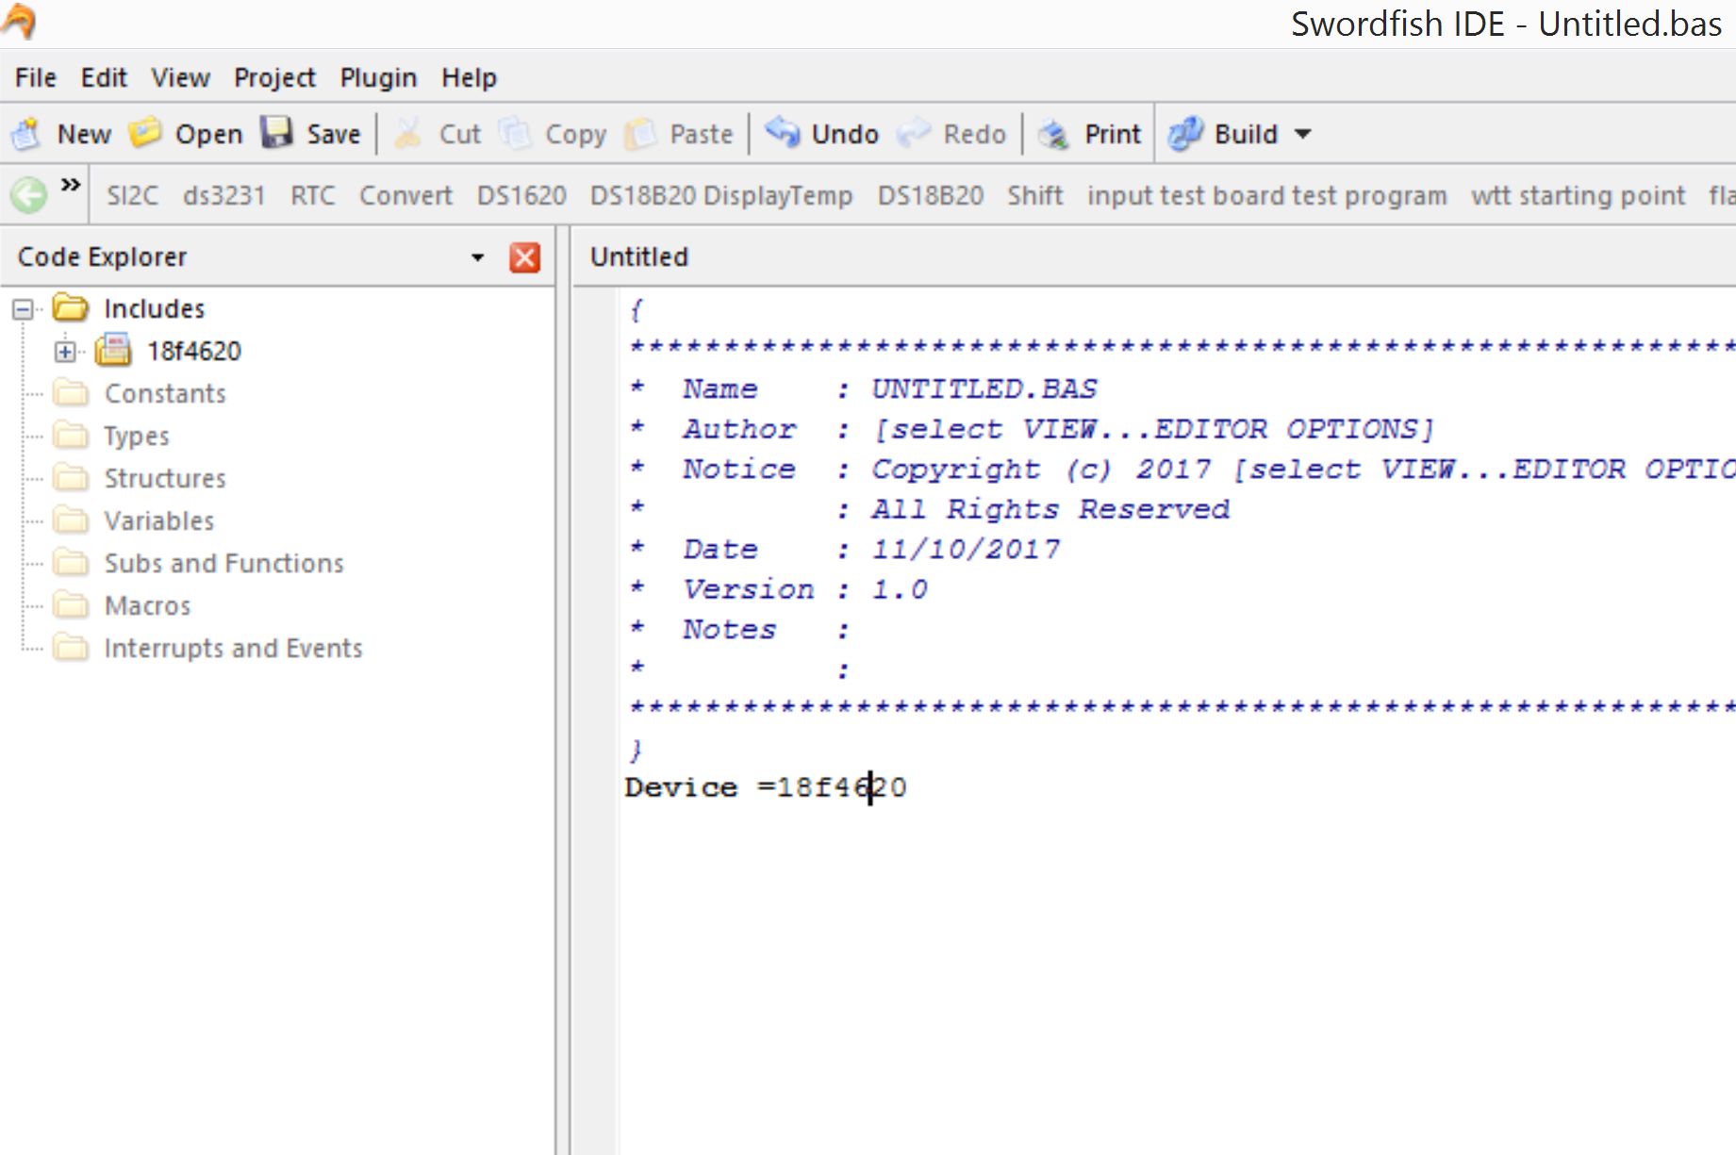Open the File menu
The height and width of the screenshot is (1155, 1736).
click(x=36, y=77)
